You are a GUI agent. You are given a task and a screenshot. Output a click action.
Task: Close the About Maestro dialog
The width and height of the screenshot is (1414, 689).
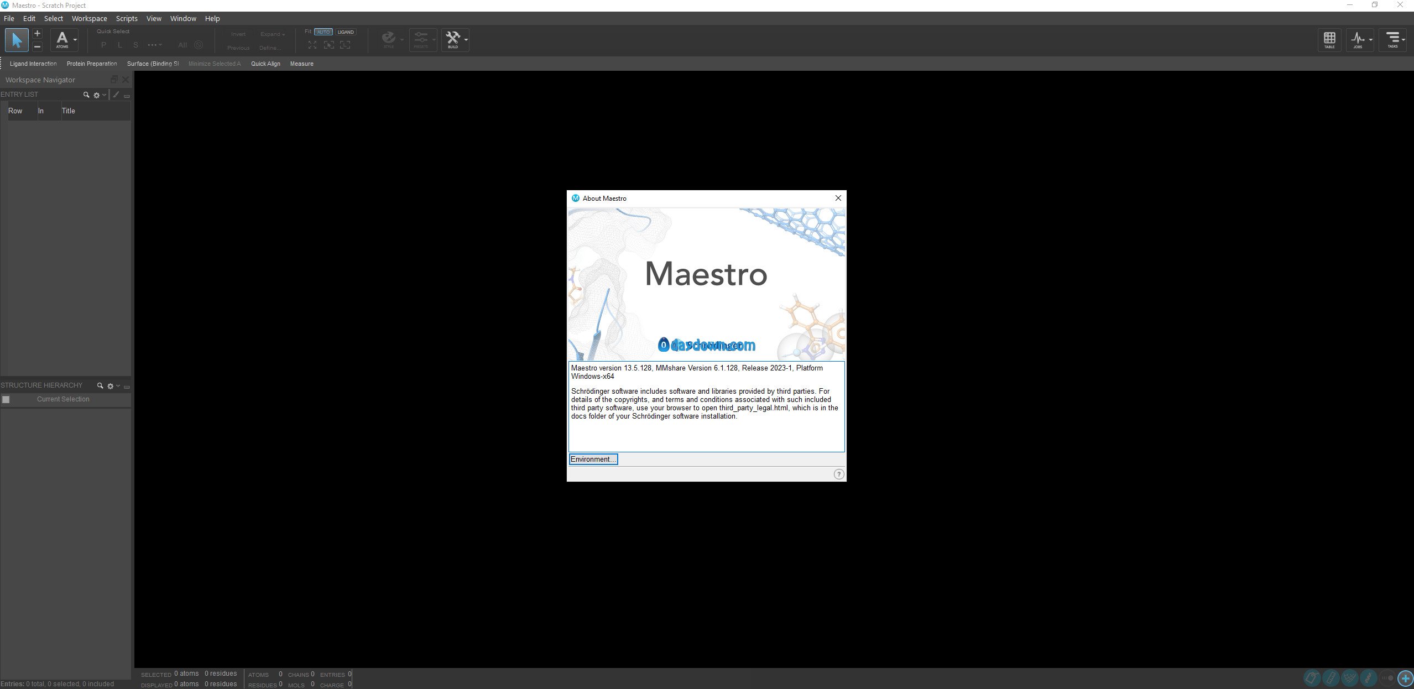(838, 198)
